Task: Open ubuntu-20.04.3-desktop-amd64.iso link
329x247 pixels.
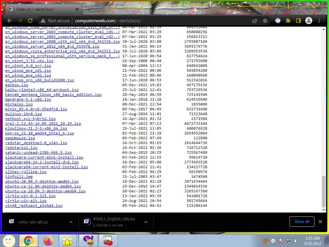Action: point(42,181)
